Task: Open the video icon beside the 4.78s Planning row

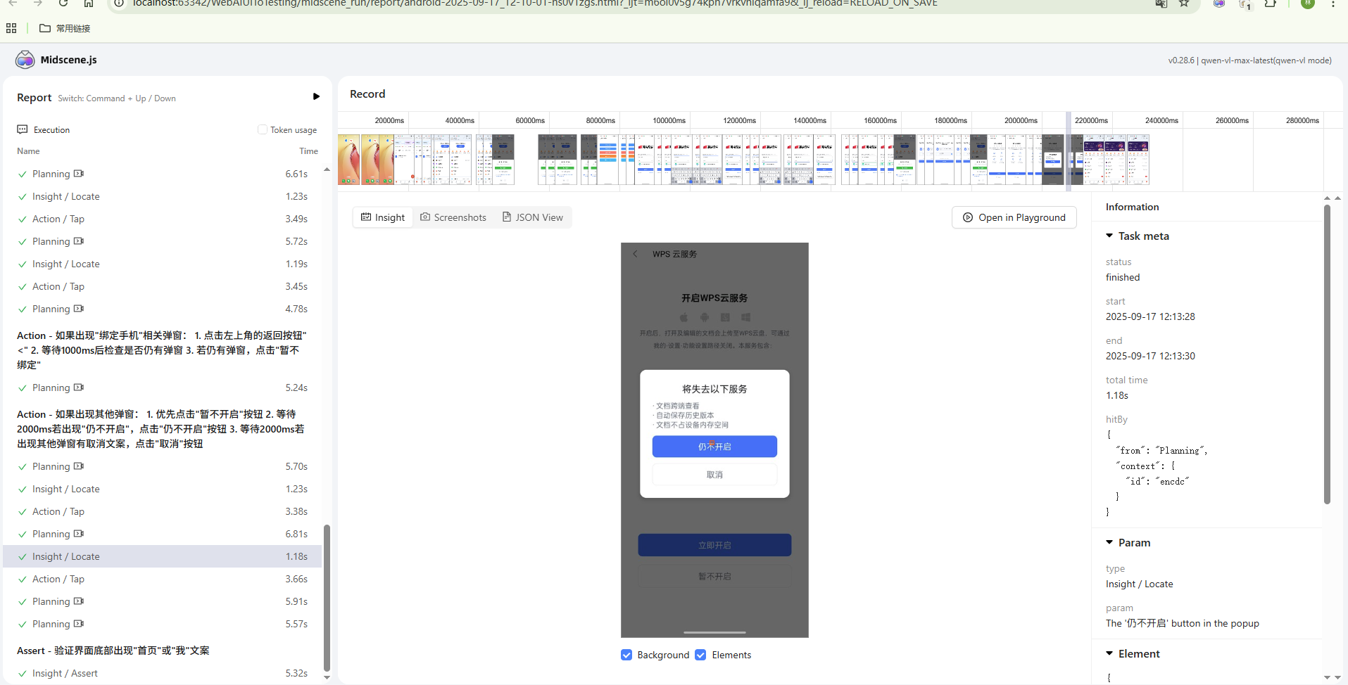Action: pos(79,309)
